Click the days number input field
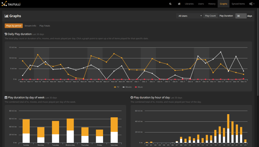 tap(241, 16)
